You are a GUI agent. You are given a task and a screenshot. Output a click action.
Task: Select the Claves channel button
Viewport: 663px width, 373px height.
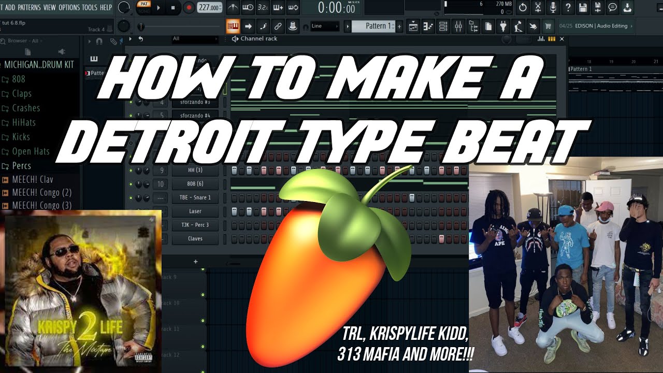coord(195,239)
